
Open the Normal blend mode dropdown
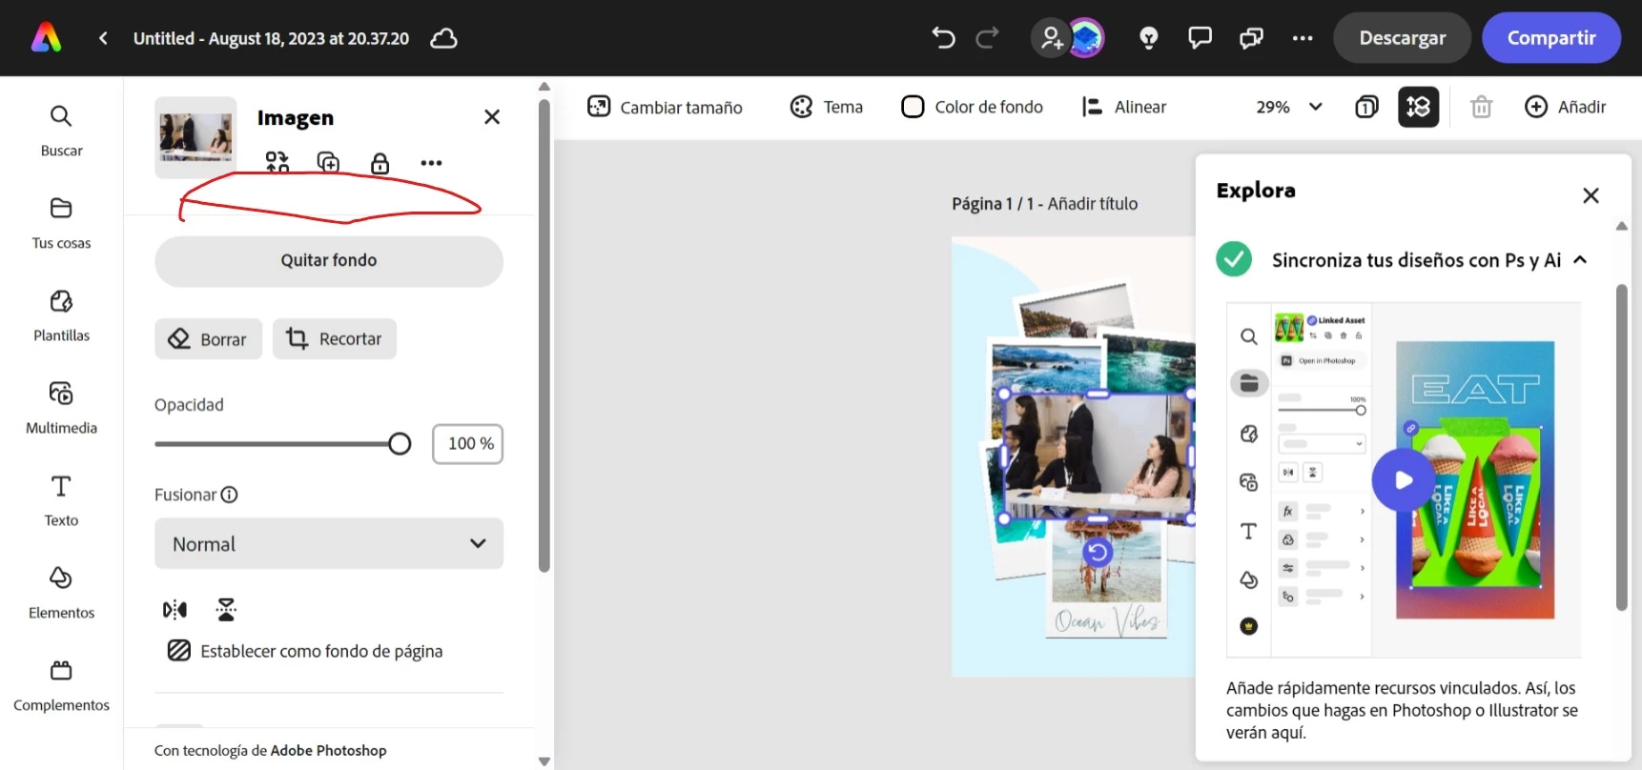coord(329,544)
